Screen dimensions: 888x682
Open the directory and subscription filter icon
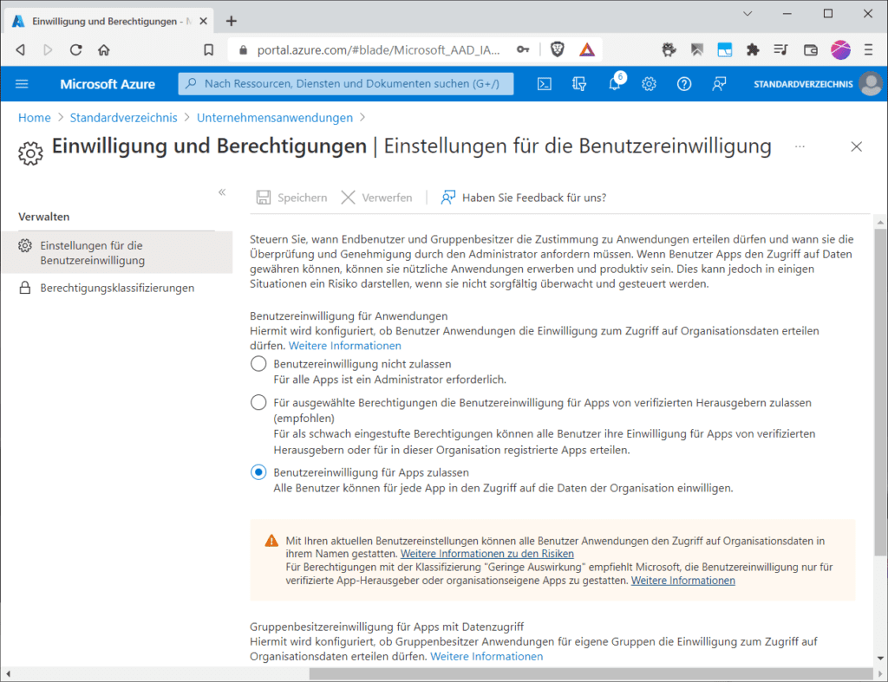pyautogui.click(x=578, y=84)
